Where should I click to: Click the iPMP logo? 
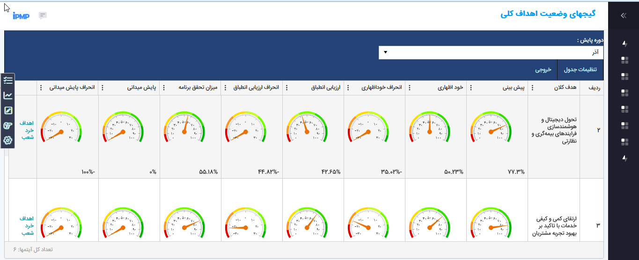click(21, 16)
